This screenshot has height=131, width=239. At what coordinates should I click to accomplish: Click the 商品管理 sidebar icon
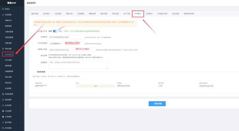3,100
